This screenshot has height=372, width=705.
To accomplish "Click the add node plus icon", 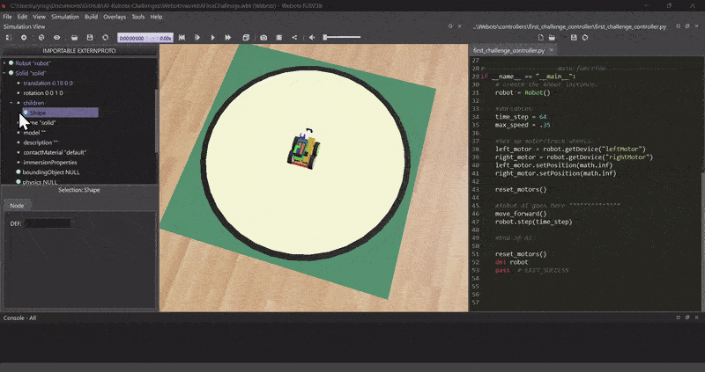I will 24,38.
